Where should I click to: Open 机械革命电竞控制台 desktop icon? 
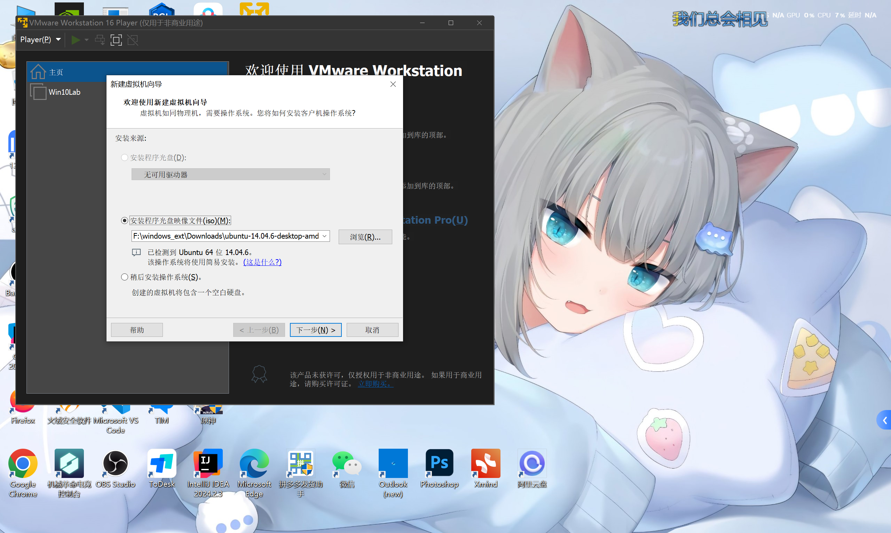(x=69, y=473)
